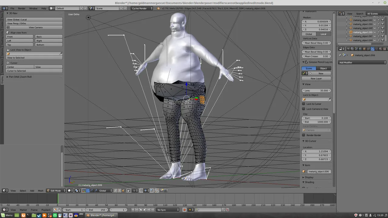The image size is (388, 218).
Task: Expand the Display panel in sidebar
Action: (309, 177)
